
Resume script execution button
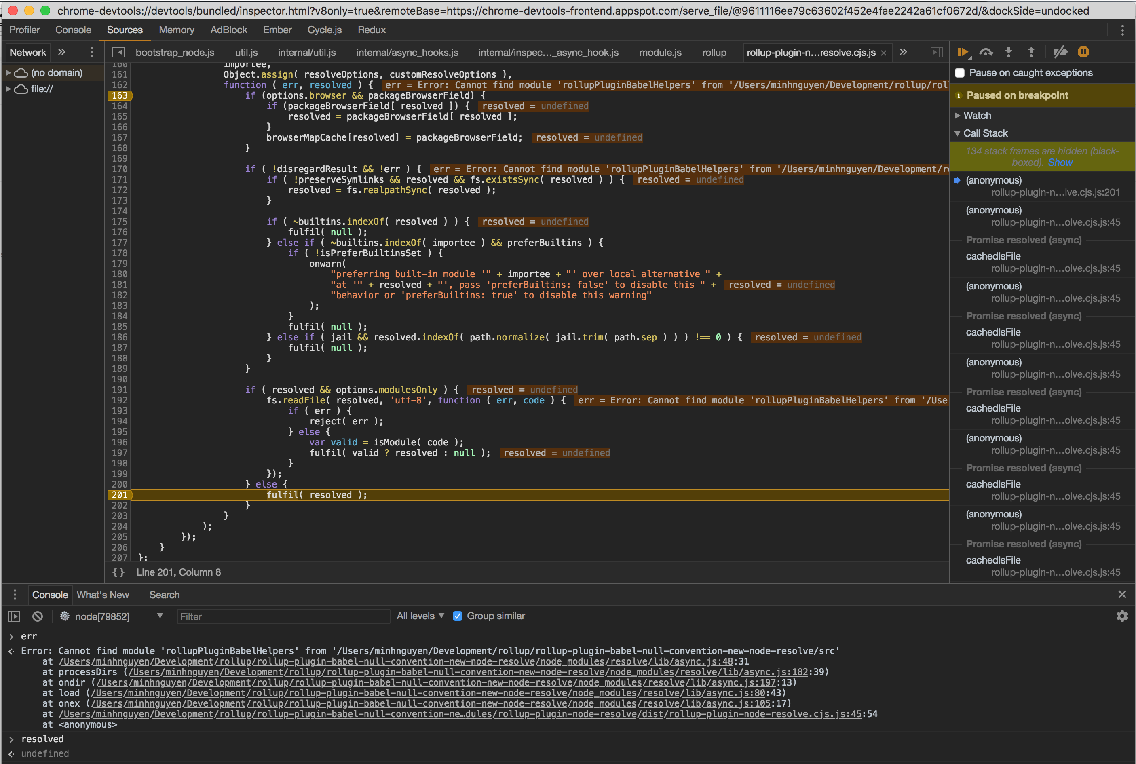click(x=963, y=52)
